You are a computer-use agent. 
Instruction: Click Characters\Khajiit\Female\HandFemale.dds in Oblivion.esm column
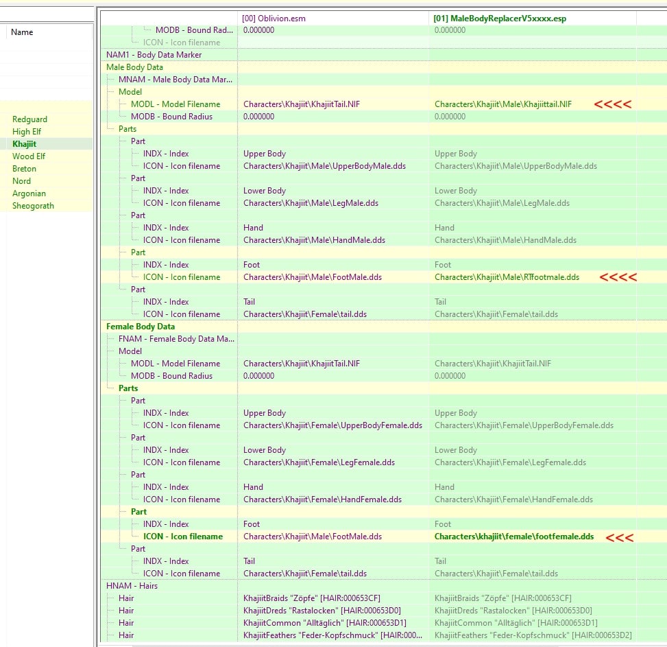click(x=322, y=499)
